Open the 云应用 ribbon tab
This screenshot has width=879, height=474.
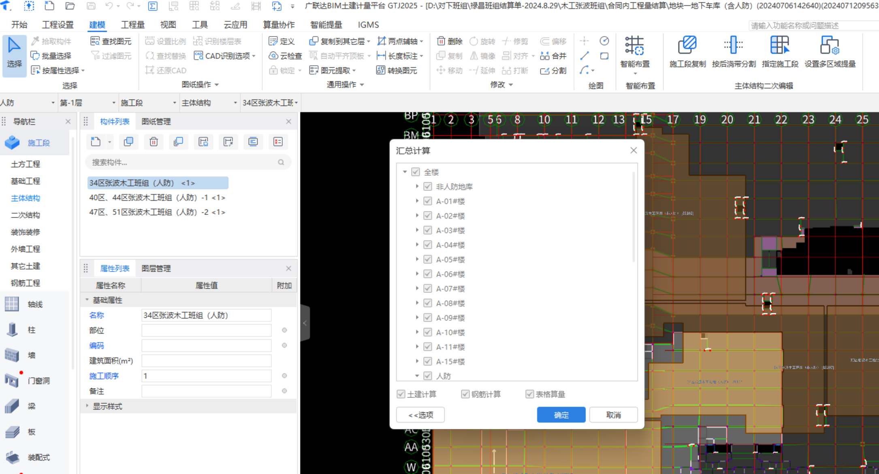click(x=235, y=25)
